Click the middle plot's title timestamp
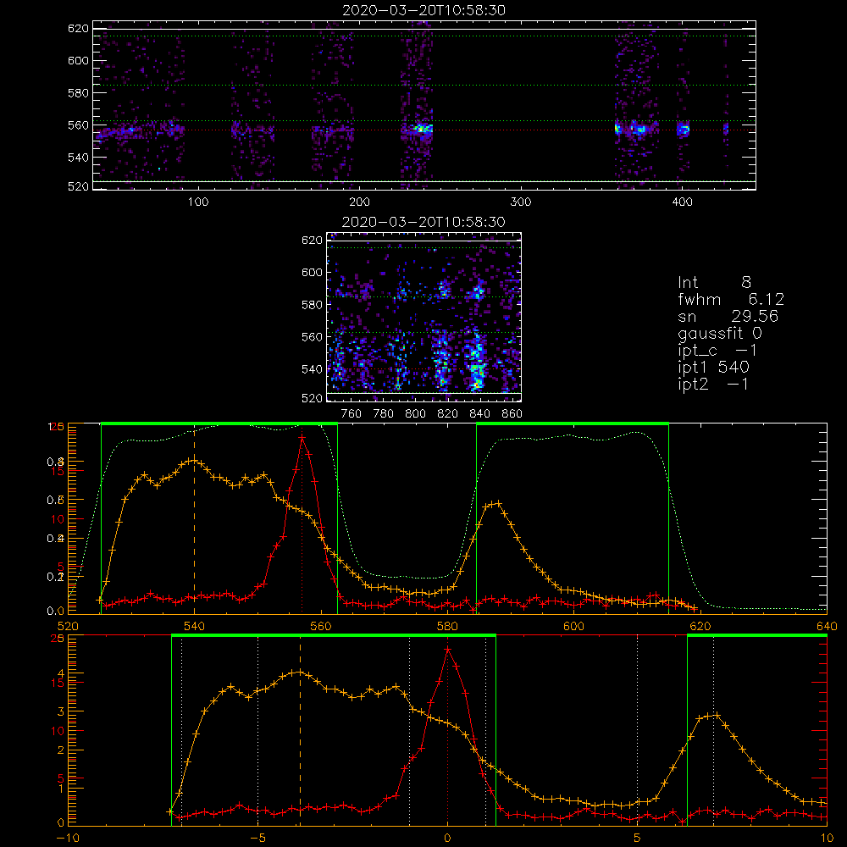 pos(423,222)
